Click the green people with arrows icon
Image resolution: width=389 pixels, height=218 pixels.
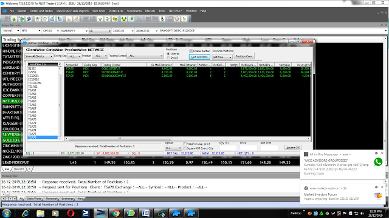[x=123, y=19]
